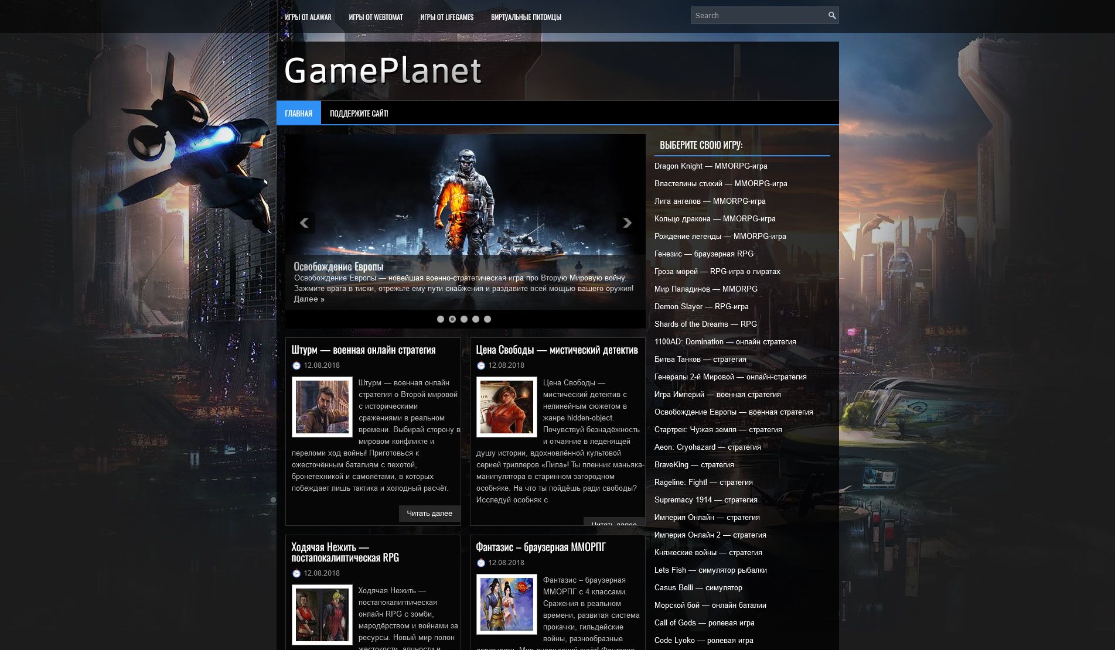Screen dimensions: 1115x650
Task: Open Генералы 2-й Мировой link
Action: 731,377
